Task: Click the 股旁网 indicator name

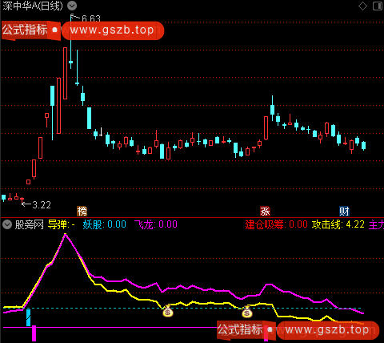Action: (30, 224)
